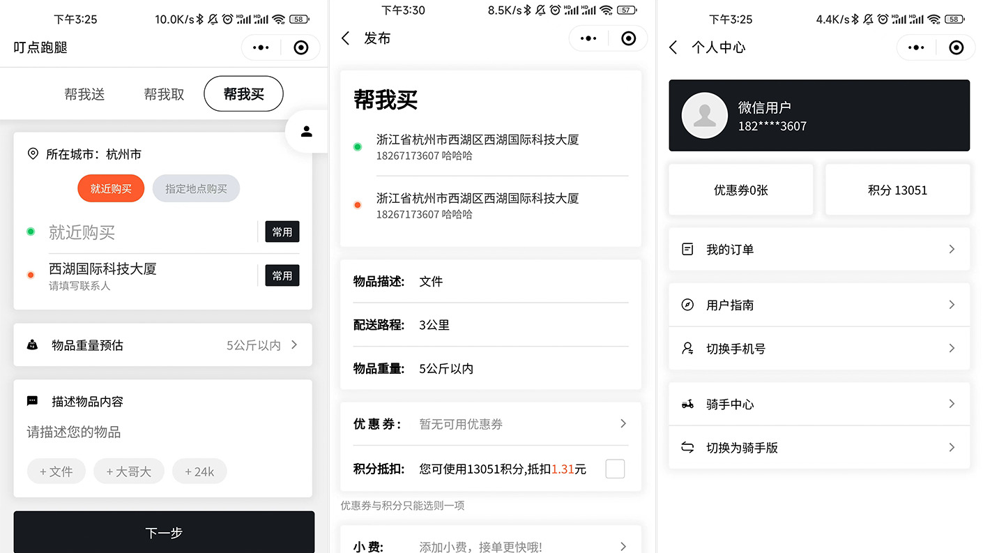
Task: Open 切换为骑手版 via its chevron
Action: click(952, 448)
